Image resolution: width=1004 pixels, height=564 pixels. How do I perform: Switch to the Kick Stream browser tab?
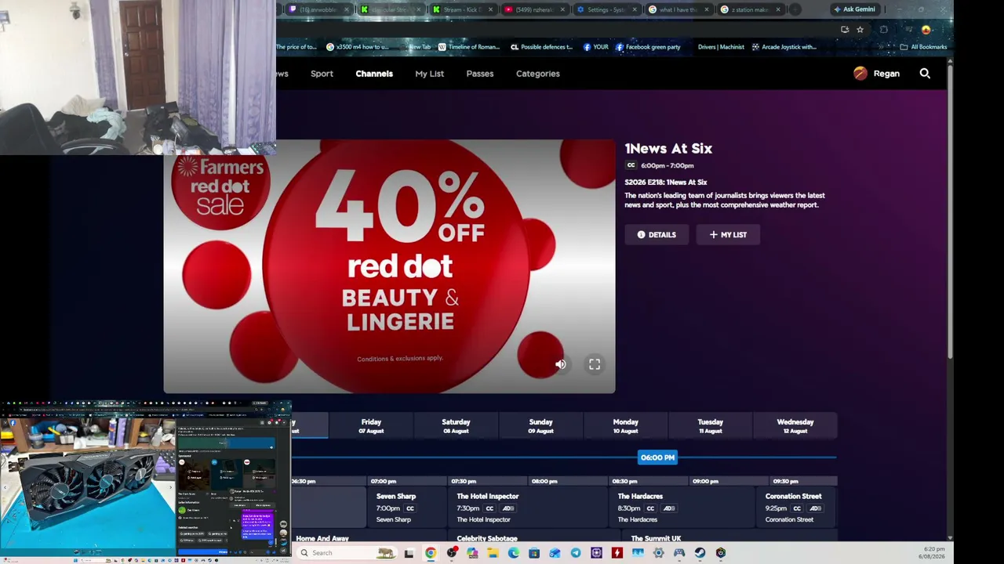click(463, 9)
